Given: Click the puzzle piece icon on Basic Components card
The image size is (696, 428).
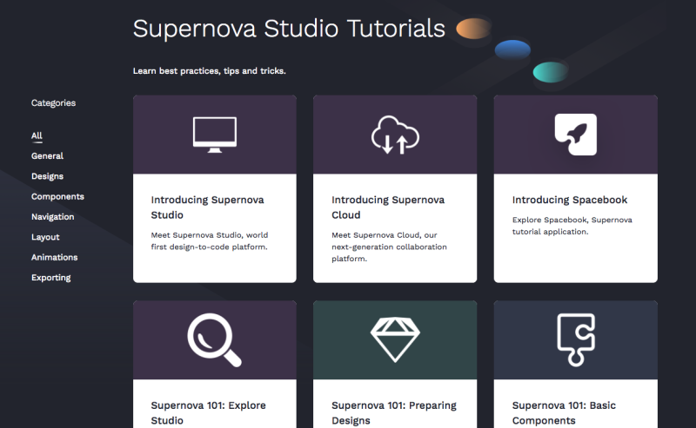Looking at the screenshot, I should 576,339.
